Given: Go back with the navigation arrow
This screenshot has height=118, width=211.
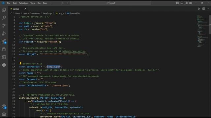Looking at the screenshot, I should (x=62, y=3).
